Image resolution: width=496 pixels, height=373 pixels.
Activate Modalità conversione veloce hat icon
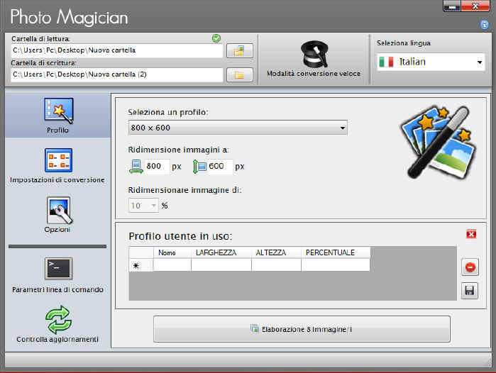point(314,54)
